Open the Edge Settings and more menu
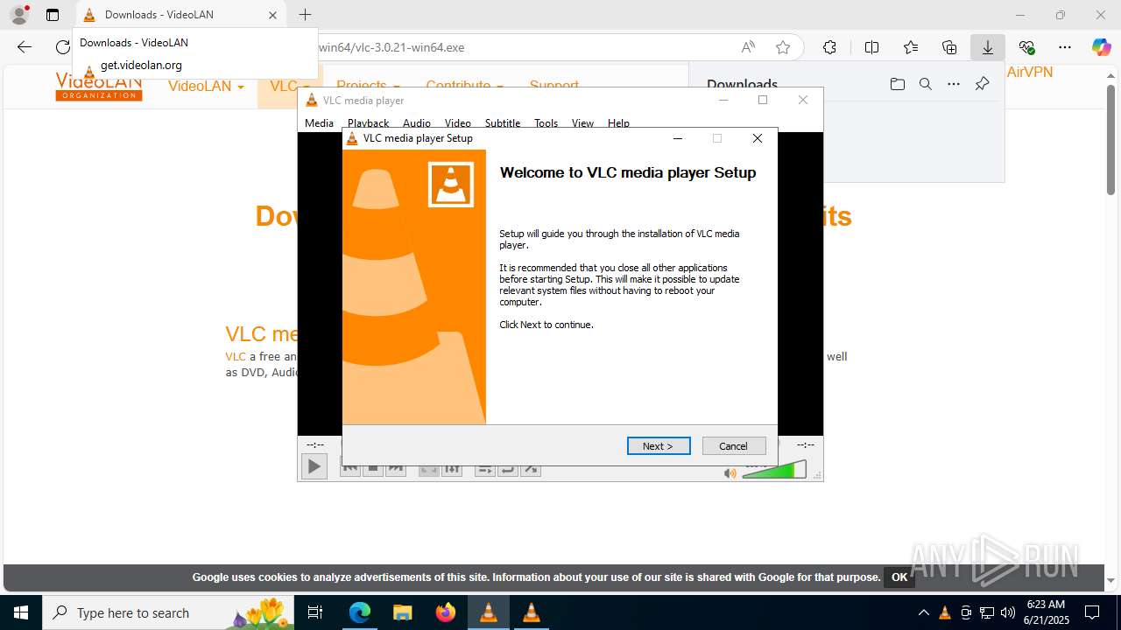 tap(1065, 47)
